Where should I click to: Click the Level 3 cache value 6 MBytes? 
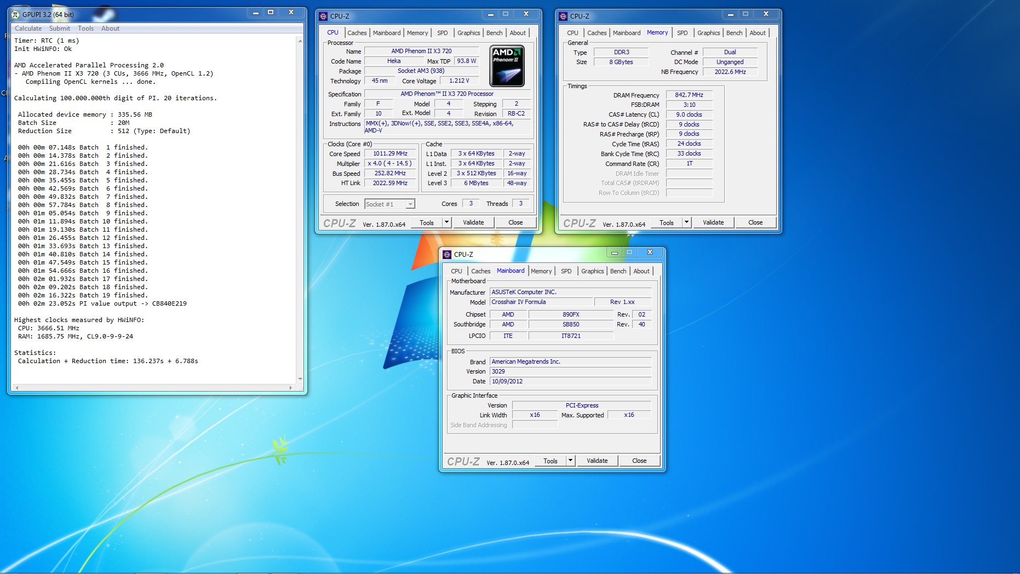click(477, 183)
